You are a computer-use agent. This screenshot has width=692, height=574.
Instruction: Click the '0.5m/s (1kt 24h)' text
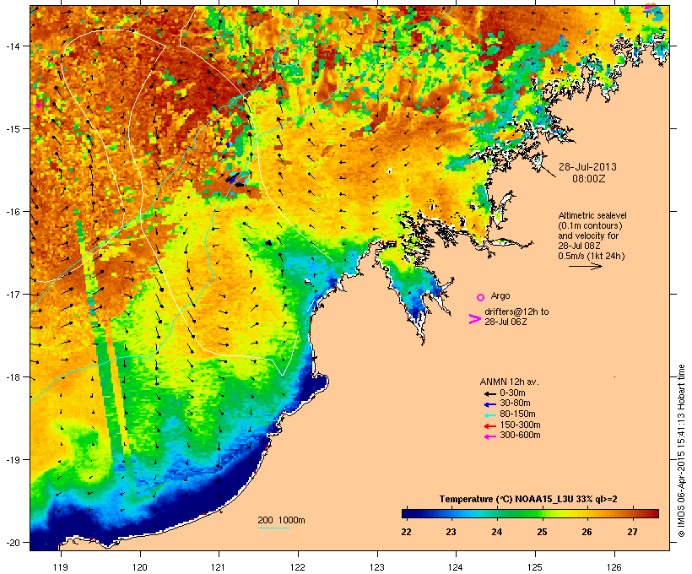[x=592, y=256]
